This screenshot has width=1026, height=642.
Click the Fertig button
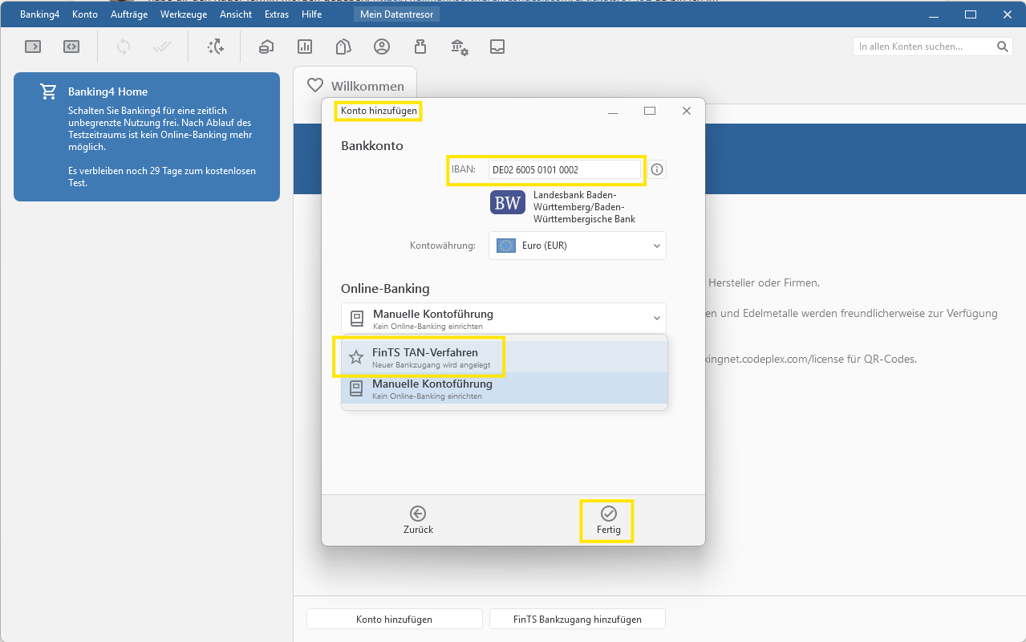point(608,521)
